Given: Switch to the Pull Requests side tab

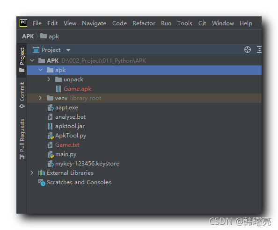Looking at the screenshot, I should [22, 139].
